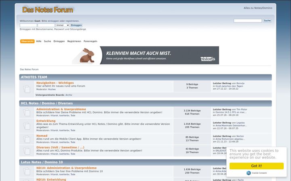Click '1.636 Beiträge' count text
Image resolution: width=291 pixels, height=181 pixels.
pyautogui.click(x=192, y=169)
